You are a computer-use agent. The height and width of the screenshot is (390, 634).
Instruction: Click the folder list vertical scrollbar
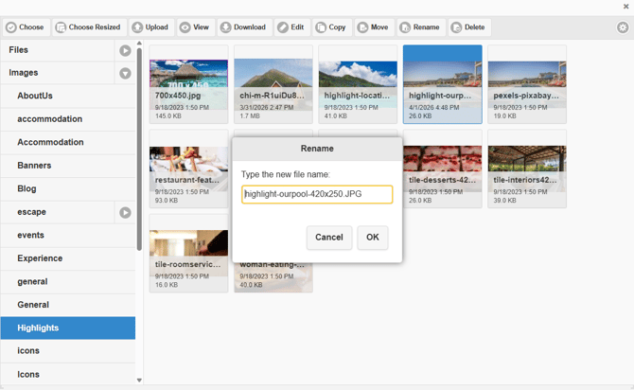coord(140,142)
